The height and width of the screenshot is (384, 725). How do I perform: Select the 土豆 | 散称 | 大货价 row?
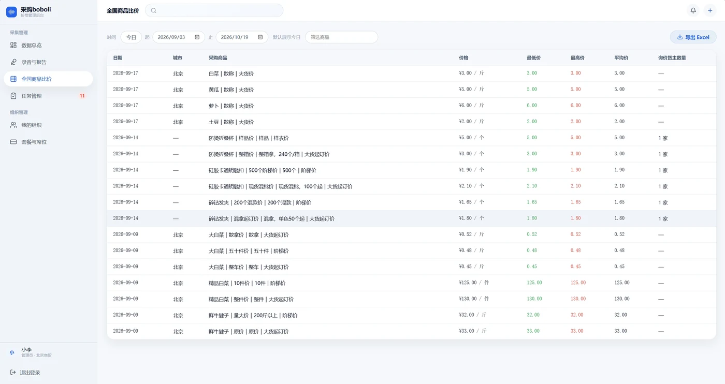[412, 122]
